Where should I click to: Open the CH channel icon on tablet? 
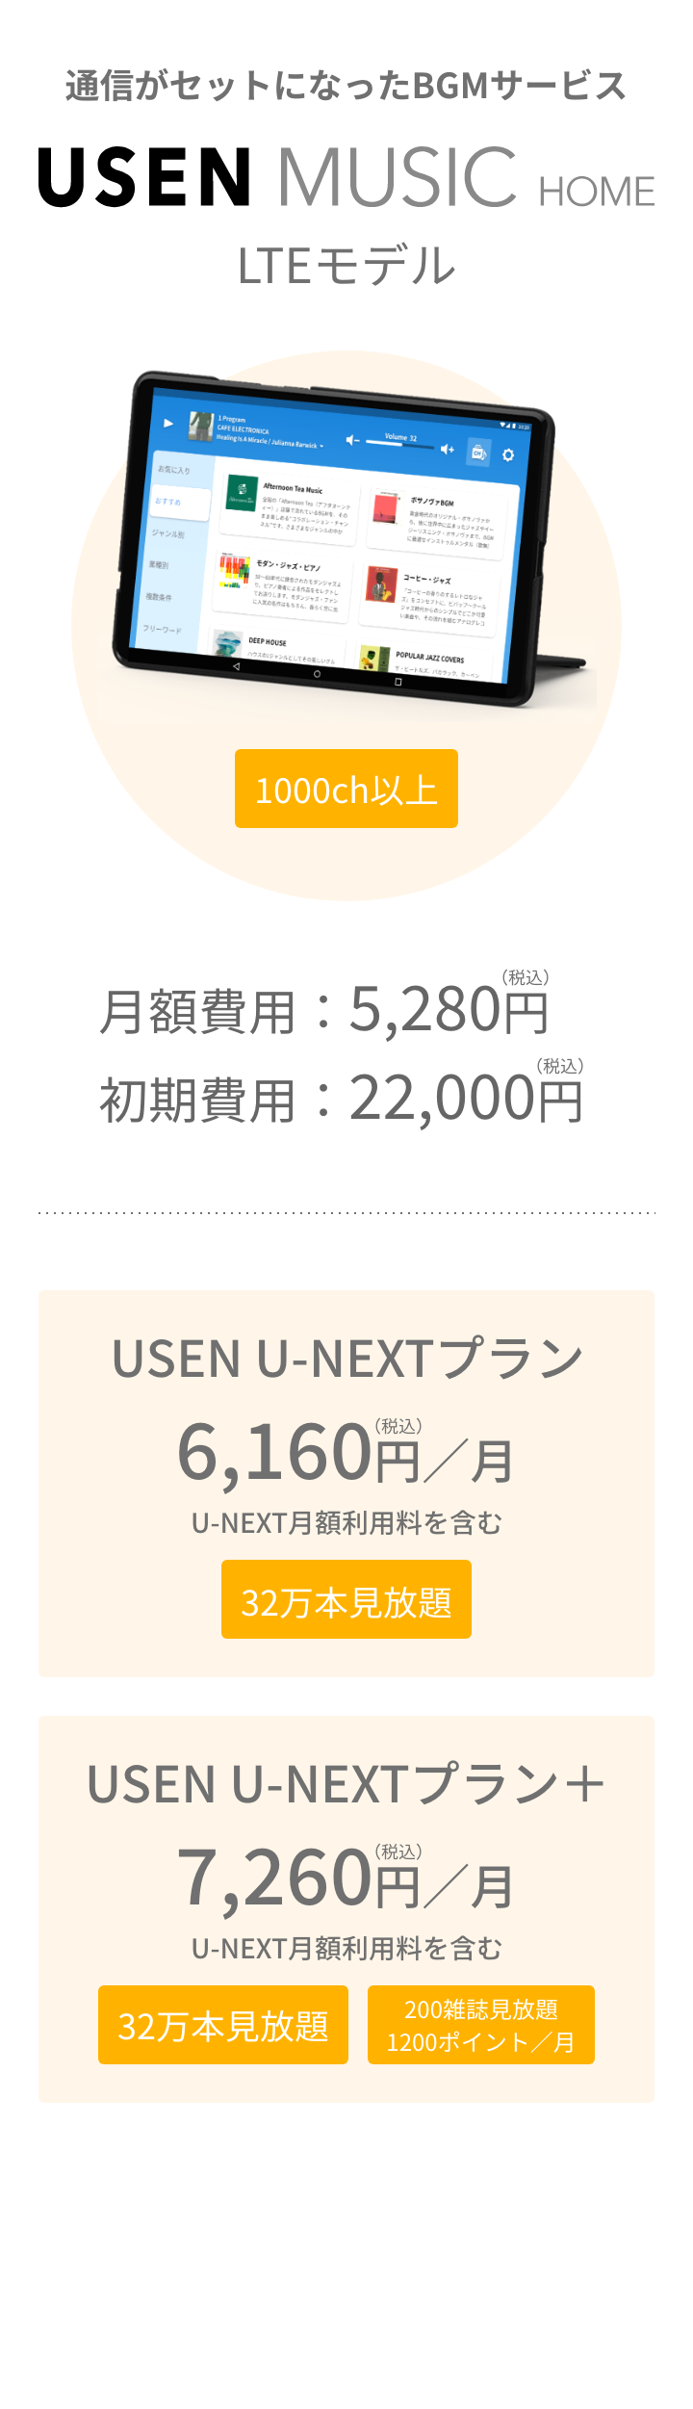478,453
